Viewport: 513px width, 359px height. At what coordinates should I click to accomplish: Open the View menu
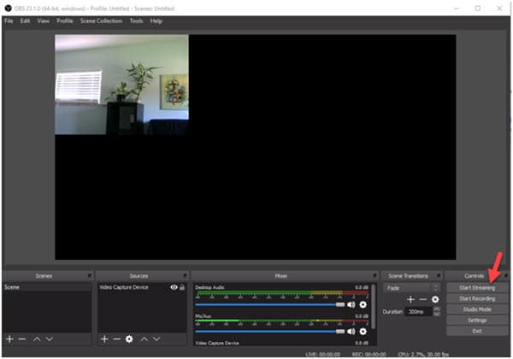[44, 21]
